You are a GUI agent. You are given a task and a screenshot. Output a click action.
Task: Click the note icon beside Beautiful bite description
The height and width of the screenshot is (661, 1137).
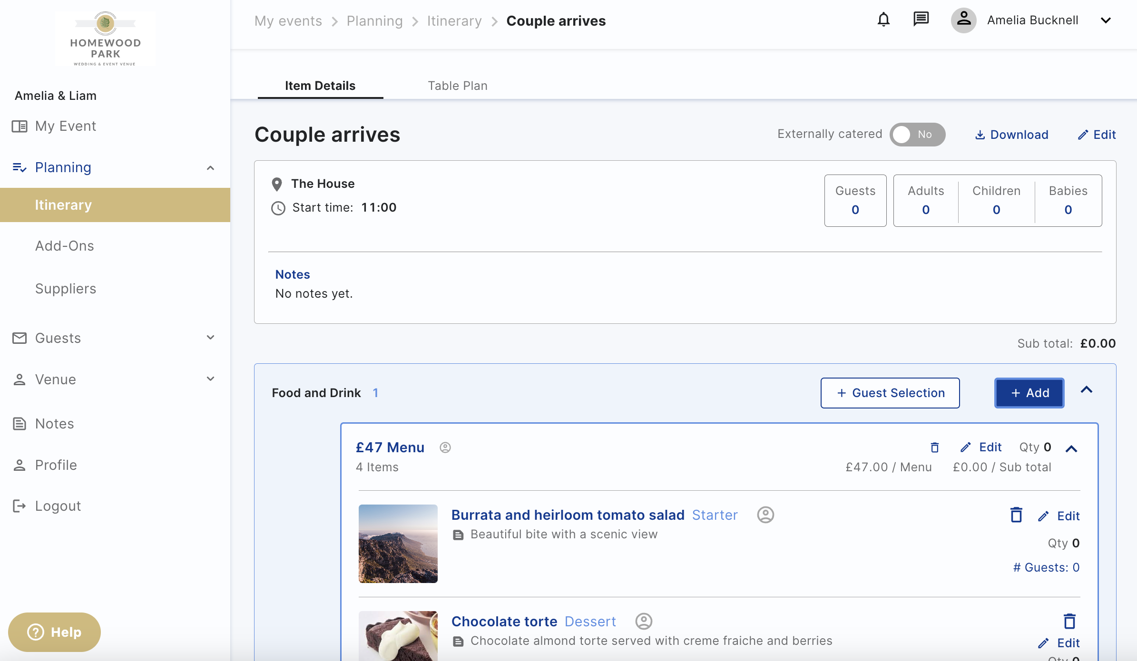[458, 535]
